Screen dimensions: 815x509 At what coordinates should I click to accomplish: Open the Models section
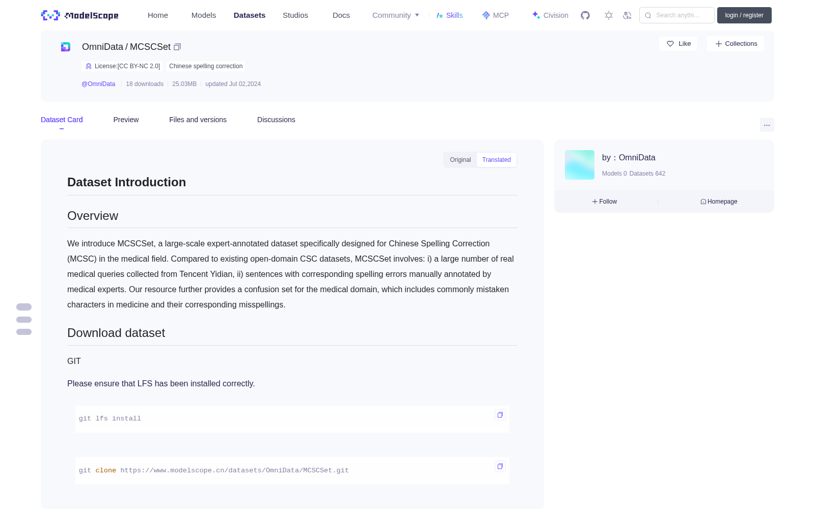pyautogui.click(x=204, y=15)
